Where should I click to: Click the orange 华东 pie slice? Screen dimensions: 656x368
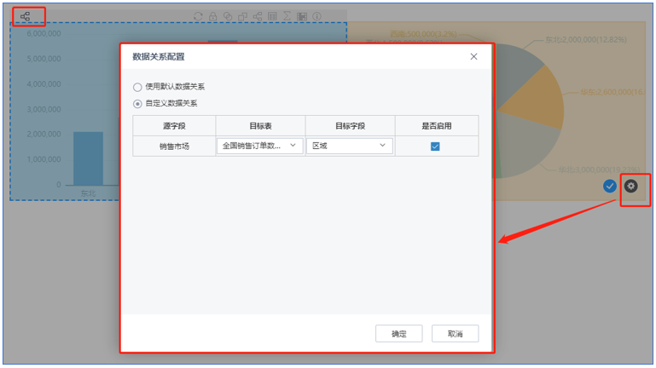pos(537,101)
